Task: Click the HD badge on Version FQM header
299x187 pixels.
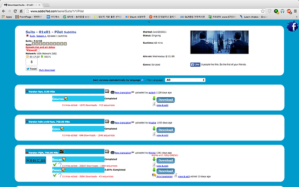Action: pos(61,152)
